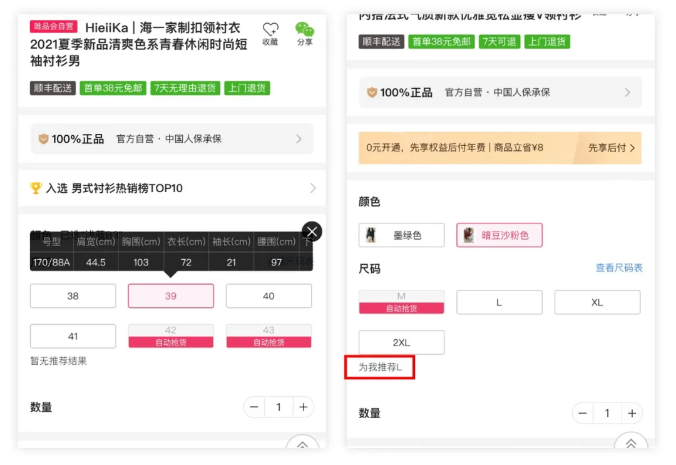Tap quantity field in right panel
This screenshot has height=465, width=676.
[607, 413]
